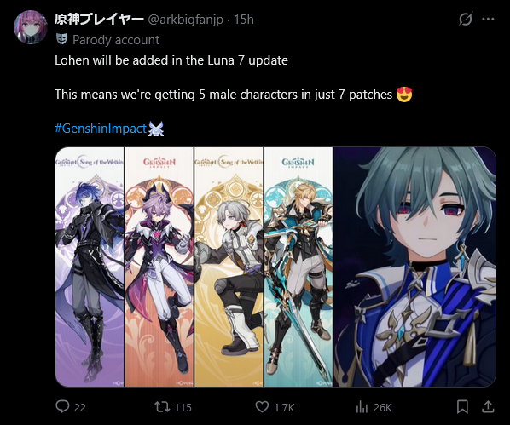The image size is (510, 425).
Task: View post analytics via bar chart icon
Action: pyautogui.click(x=362, y=407)
